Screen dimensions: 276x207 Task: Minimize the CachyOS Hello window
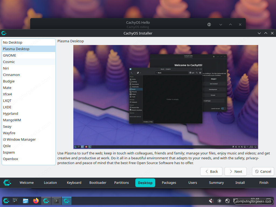(x=221, y=25)
